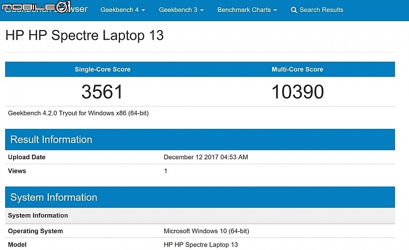The height and width of the screenshot is (250, 409).
Task: Click the Upload Date label
Action: pos(27,157)
